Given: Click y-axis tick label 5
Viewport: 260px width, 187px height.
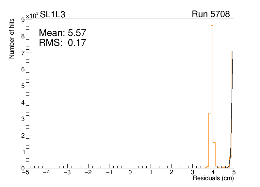Looking at the screenshot, I should [23, 86].
